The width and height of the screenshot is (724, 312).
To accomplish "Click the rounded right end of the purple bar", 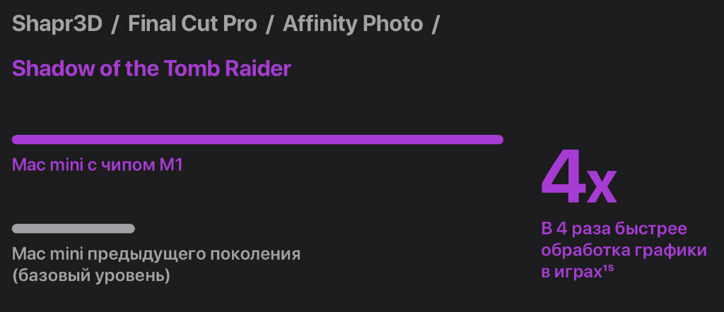I will [498, 140].
